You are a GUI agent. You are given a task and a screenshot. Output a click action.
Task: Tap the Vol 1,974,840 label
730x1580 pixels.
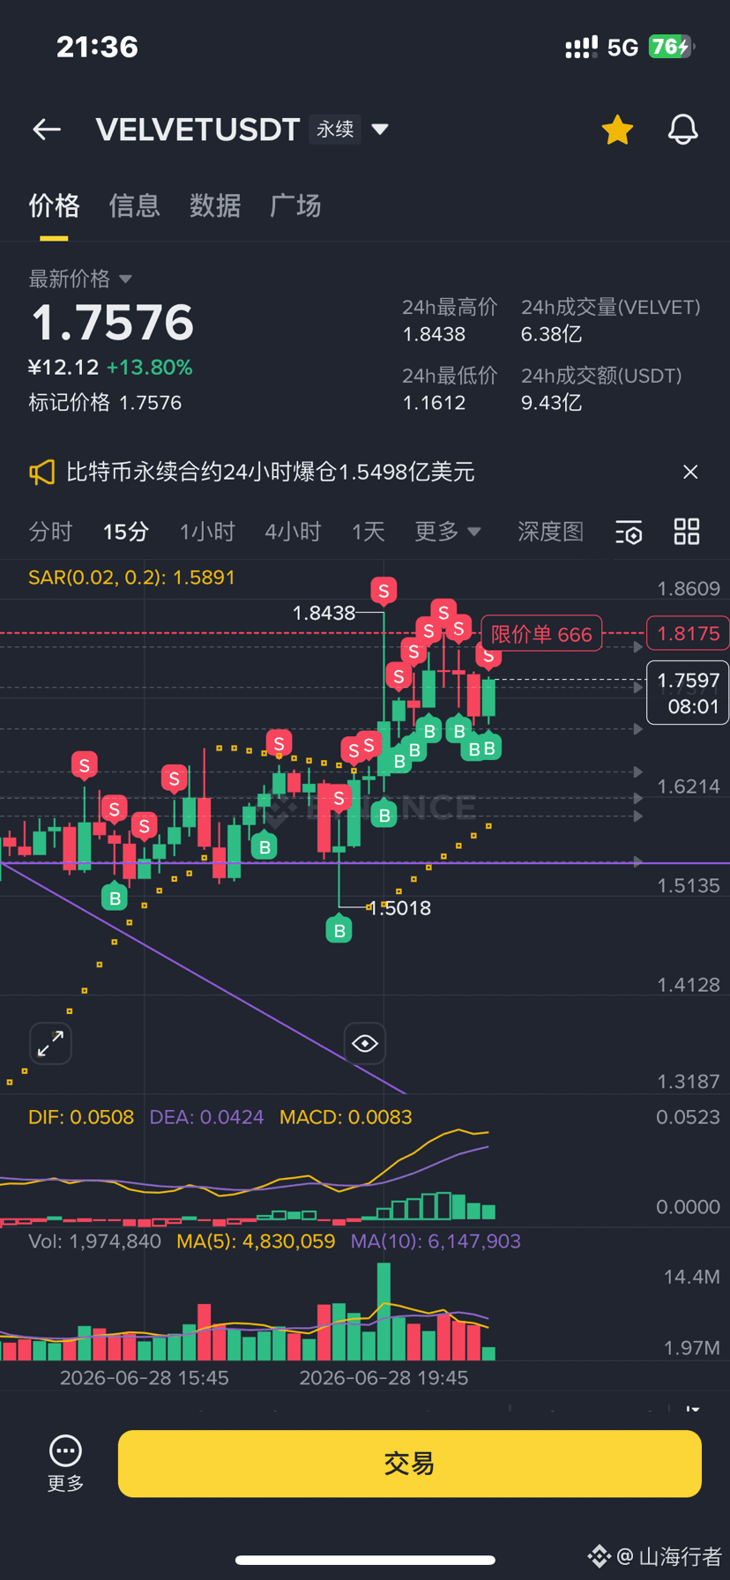pos(94,1241)
